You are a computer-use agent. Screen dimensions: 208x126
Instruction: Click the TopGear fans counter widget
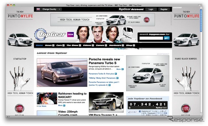coord(148,105)
